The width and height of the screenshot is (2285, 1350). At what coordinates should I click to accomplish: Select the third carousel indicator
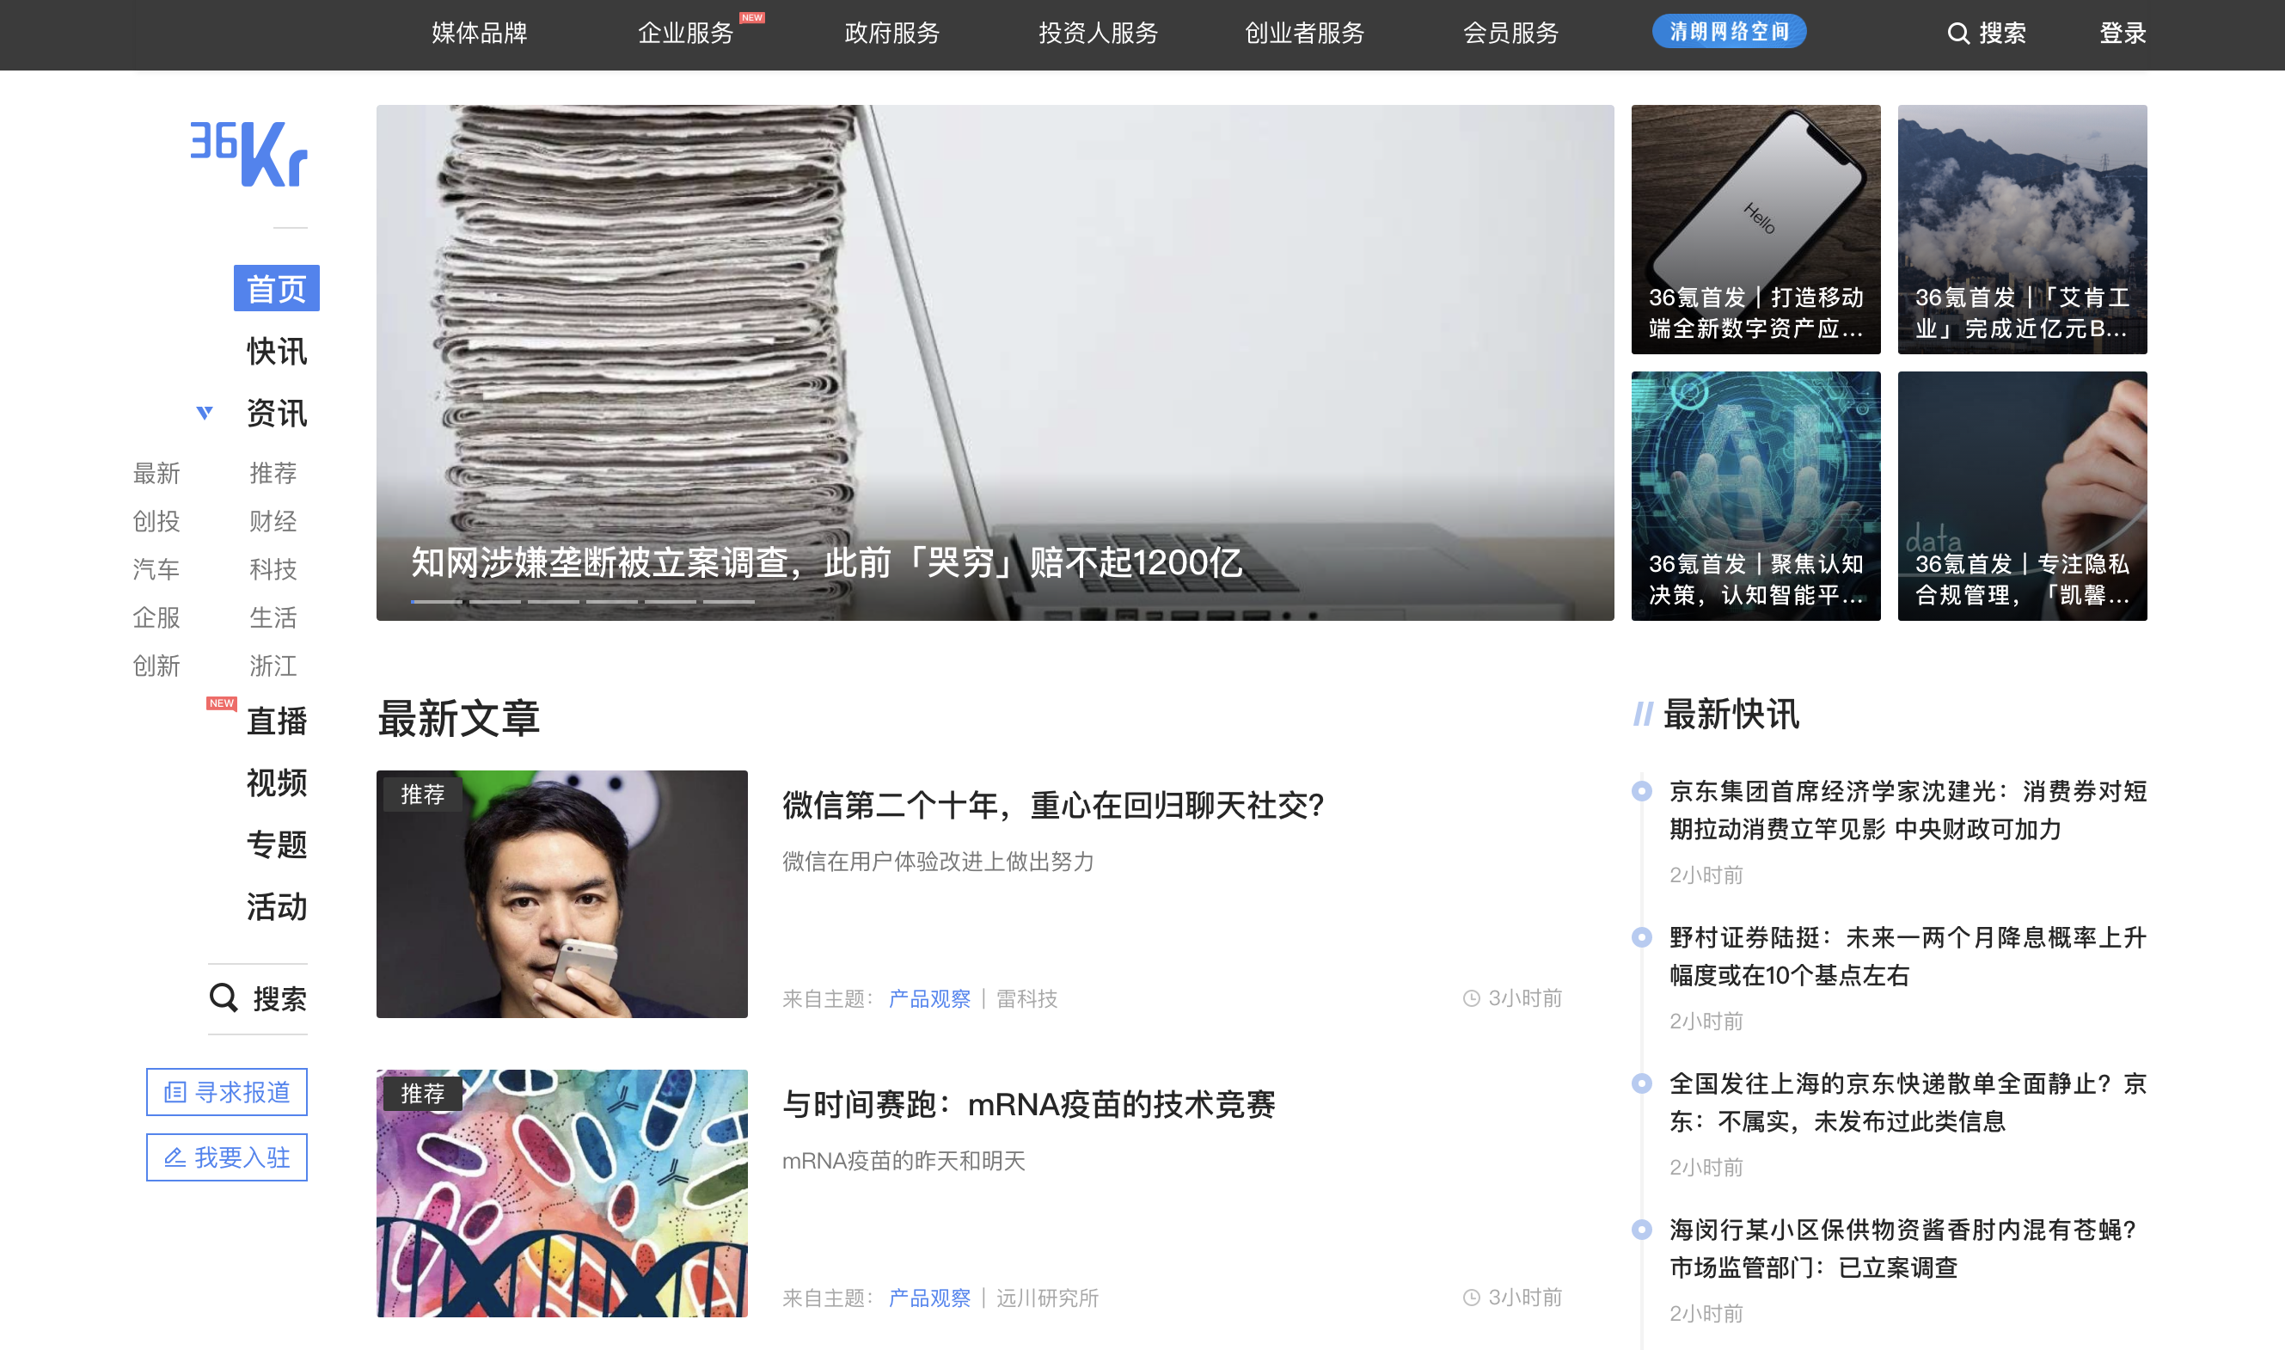point(553,601)
